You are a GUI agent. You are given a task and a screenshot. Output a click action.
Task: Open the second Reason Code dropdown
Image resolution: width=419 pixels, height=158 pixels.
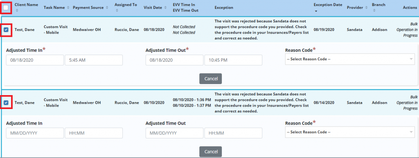[350, 132]
